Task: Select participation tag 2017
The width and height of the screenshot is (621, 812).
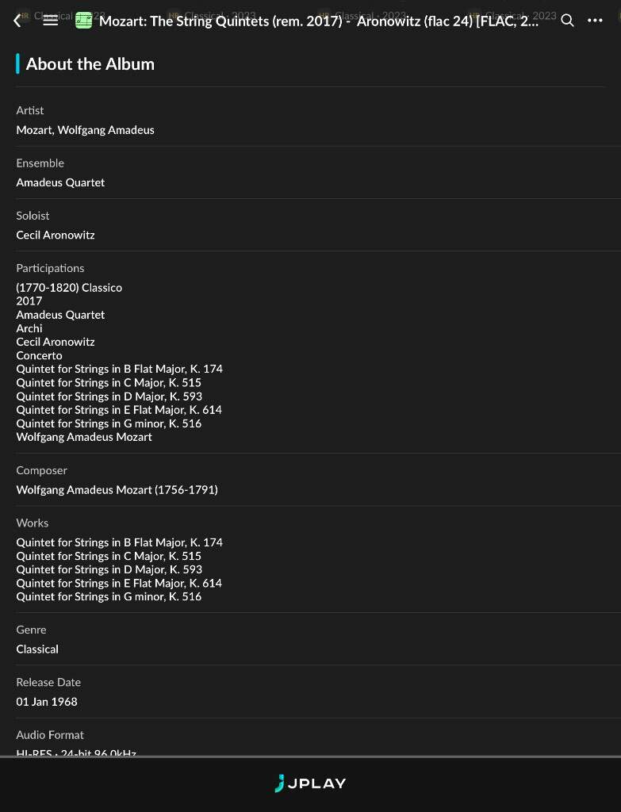Action: (x=29, y=301)
